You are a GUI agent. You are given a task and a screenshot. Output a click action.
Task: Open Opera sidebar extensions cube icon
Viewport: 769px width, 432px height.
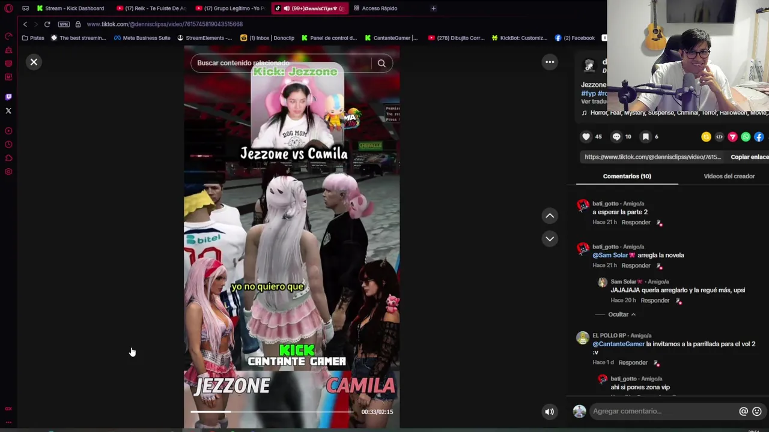click(x=8, y=158)
